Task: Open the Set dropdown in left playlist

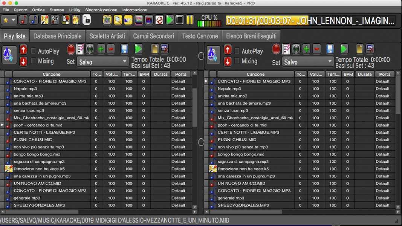Action: click(103, 62)
